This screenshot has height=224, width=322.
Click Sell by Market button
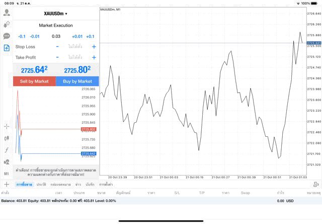[34, 81]
